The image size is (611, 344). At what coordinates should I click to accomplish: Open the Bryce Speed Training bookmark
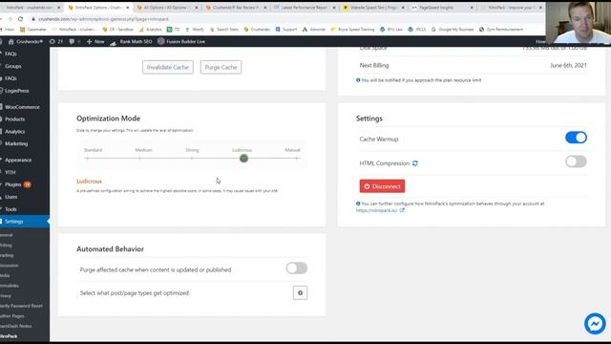352,30
